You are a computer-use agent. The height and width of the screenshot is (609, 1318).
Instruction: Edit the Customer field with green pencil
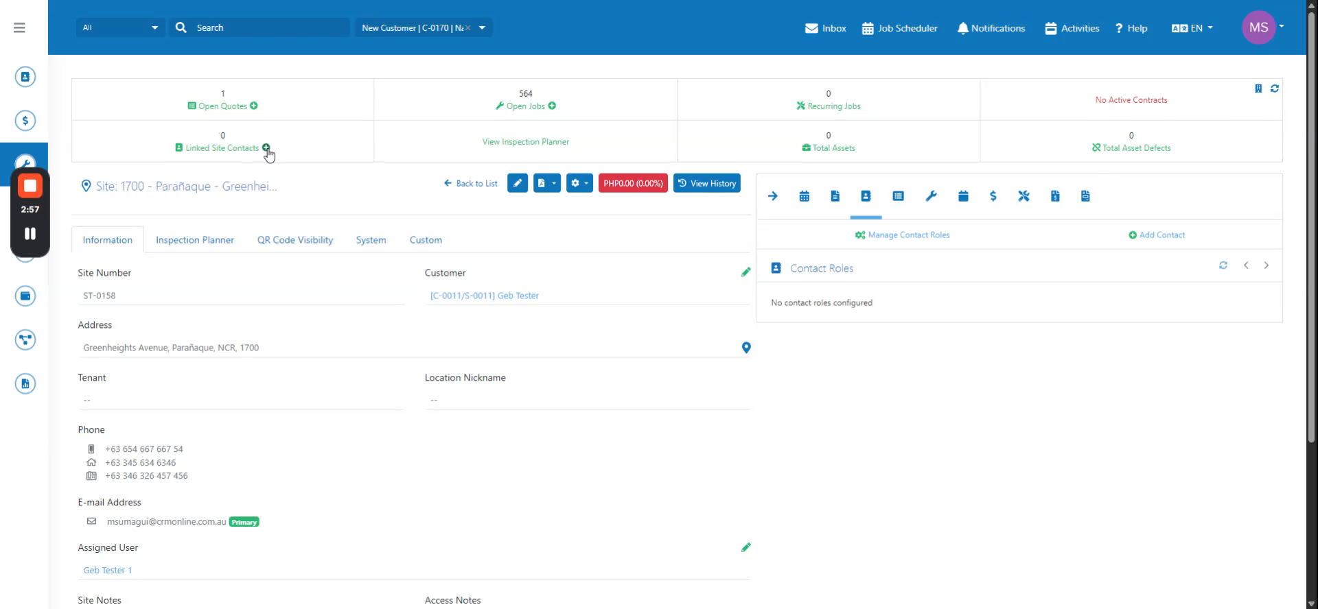pyautogui.click(x=746, y=272)
